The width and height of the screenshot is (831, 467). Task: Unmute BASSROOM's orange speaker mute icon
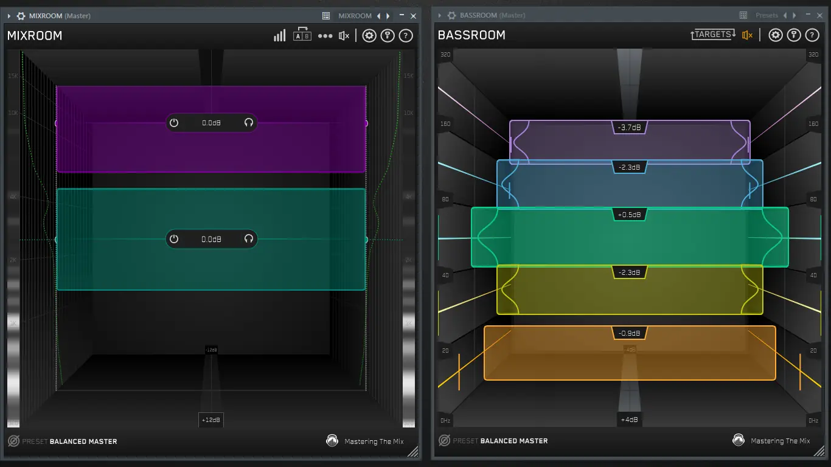coord(747,35)
